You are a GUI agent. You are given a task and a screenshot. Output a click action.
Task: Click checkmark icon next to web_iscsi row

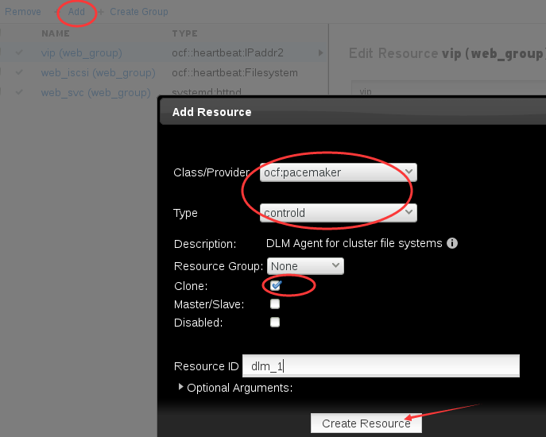[19, 72]
